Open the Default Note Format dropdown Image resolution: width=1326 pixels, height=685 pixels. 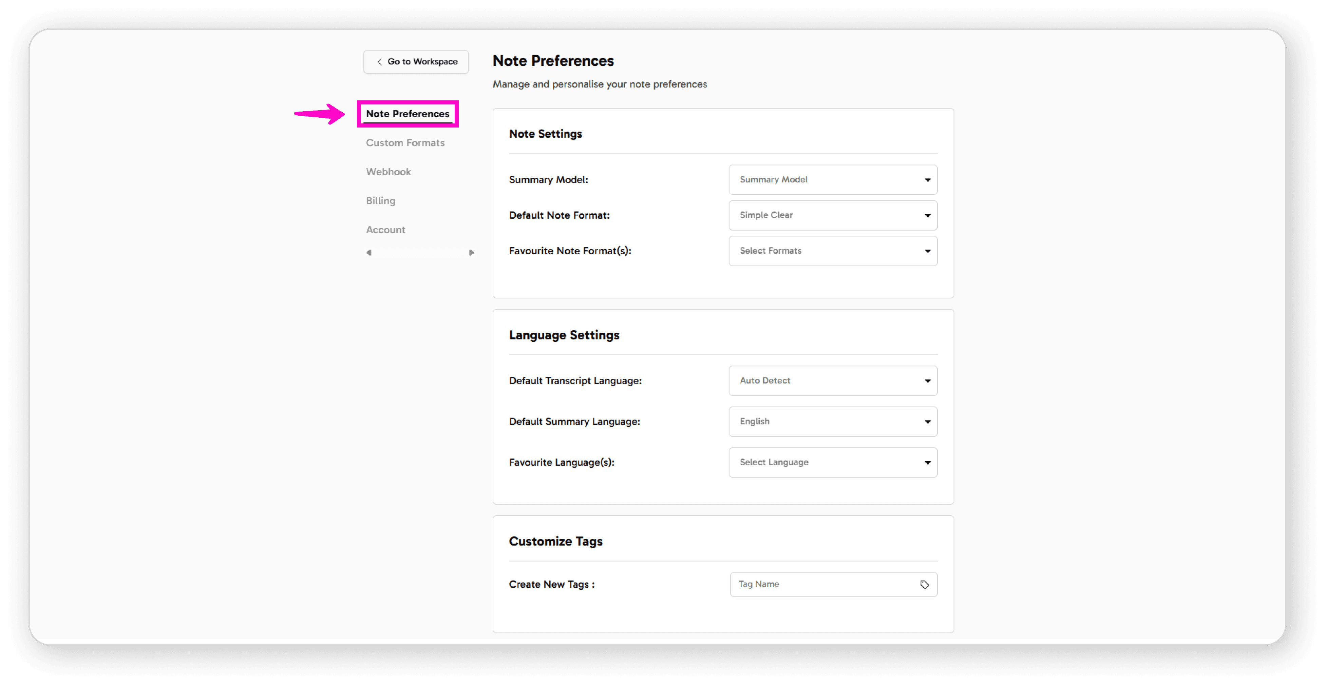pyautogui.click(x=833, y=215)
